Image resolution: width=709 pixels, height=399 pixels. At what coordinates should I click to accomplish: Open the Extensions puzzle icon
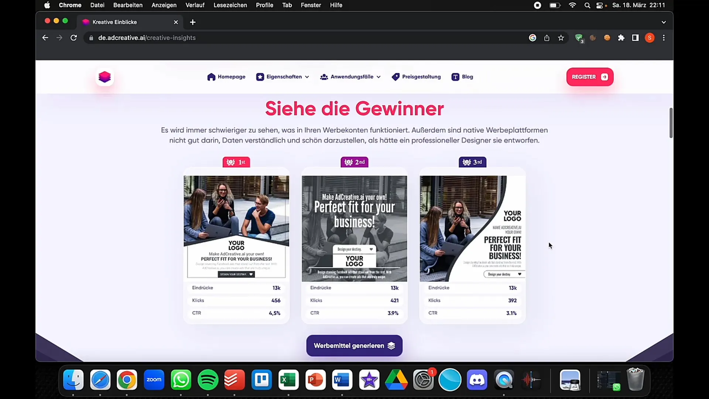coord(621,38)
